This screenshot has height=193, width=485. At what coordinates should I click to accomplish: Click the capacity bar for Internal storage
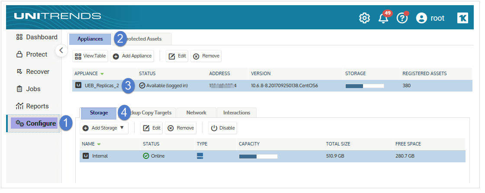[258, 156]
